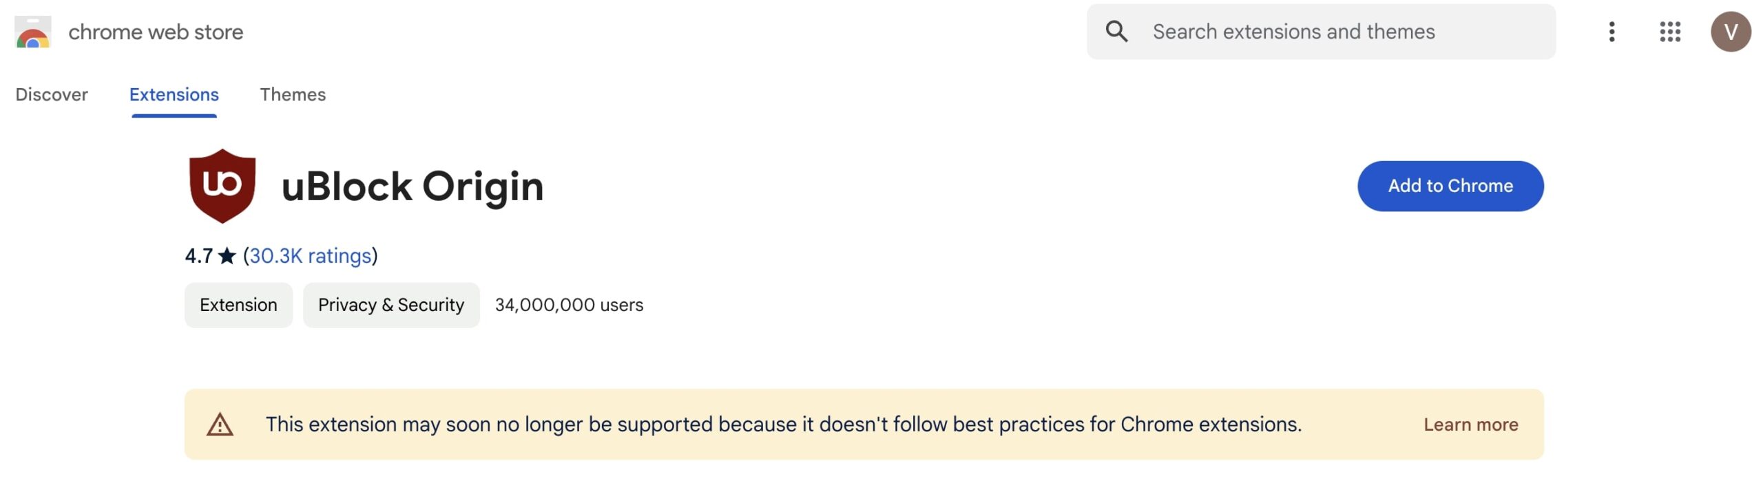Screen dimensions: 1763x494
Task: Click the star rating icon
Action: [227, 256]
